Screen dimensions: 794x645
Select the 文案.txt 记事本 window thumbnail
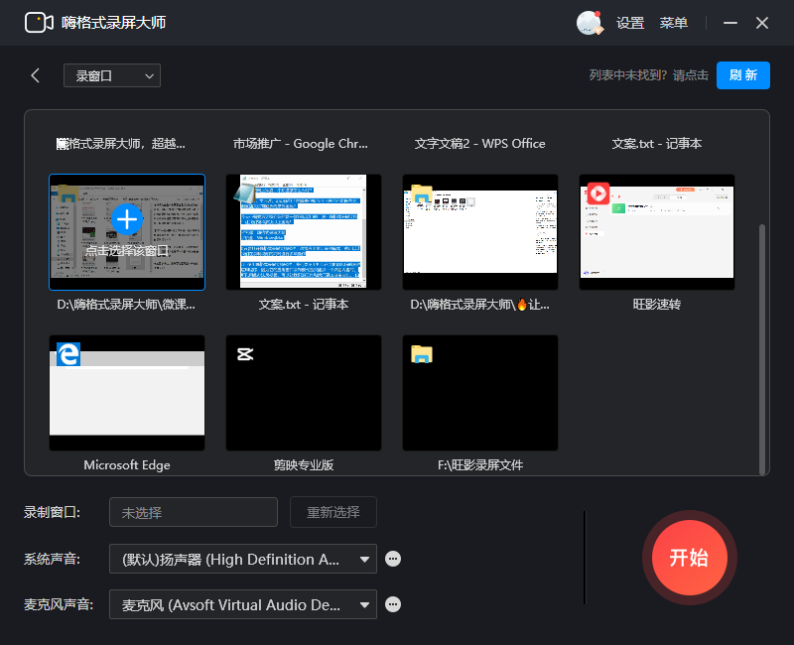(303, 231)
